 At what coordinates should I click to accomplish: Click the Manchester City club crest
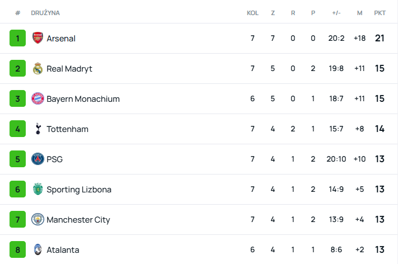[38, 220]
